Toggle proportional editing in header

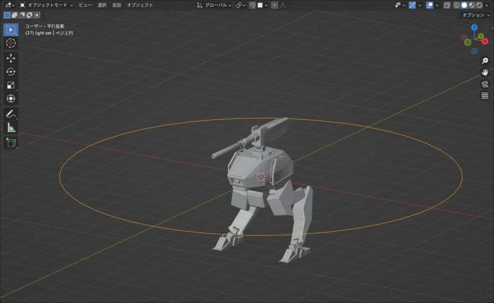click(x=274, y=5)
